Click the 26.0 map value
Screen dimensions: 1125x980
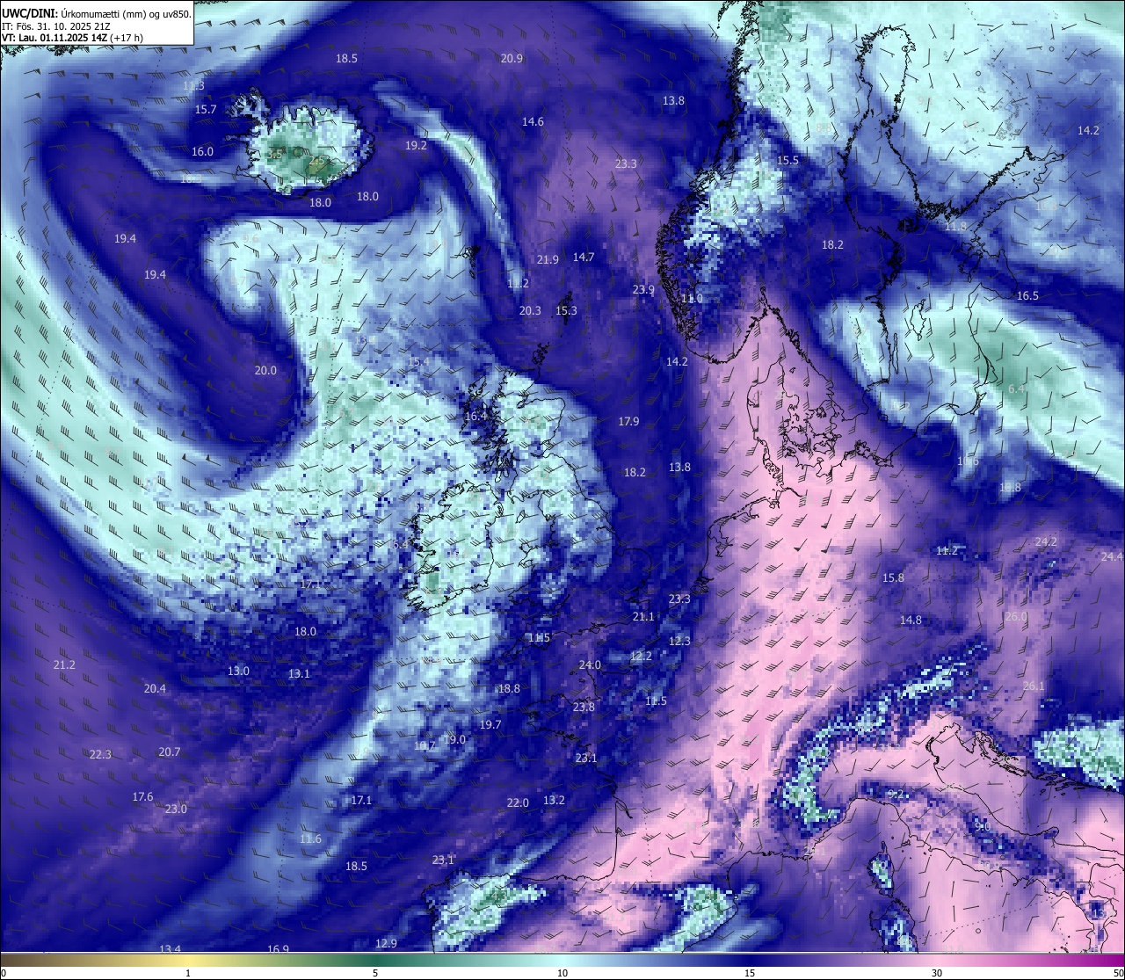[1016, 617]
